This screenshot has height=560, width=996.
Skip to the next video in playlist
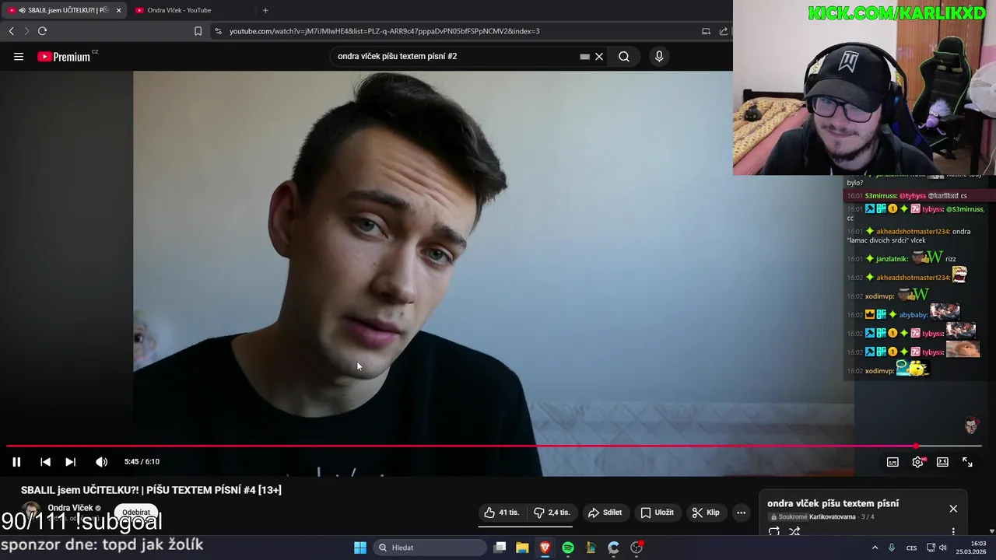pos(70,462)
